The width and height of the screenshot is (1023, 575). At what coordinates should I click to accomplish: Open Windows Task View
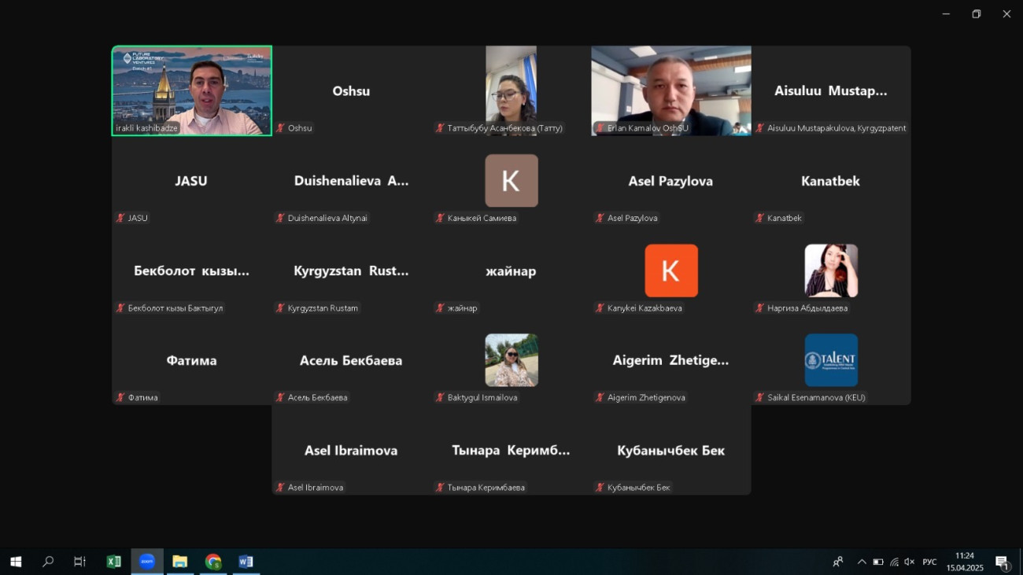point(79,562)
